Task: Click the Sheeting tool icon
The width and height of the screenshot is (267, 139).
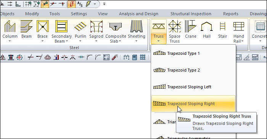Action: click(x=137, y=26)
